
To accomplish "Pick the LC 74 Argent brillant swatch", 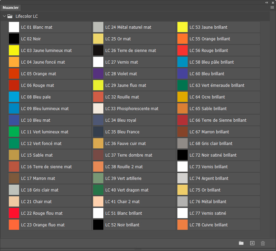I will (183, 179).
